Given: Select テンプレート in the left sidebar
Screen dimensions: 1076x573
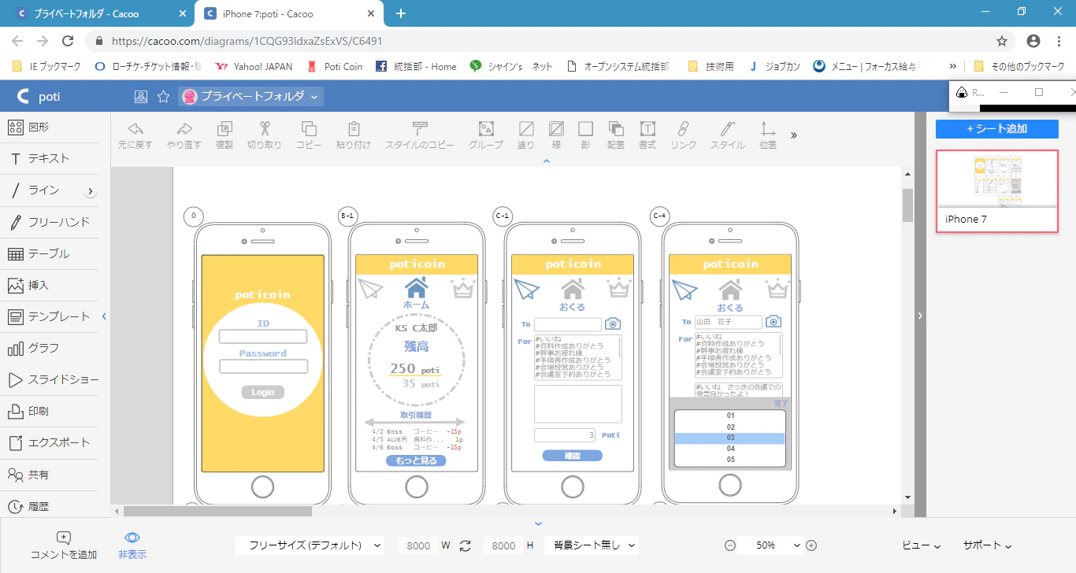Looking at the screenshot, I should [49, 316].
